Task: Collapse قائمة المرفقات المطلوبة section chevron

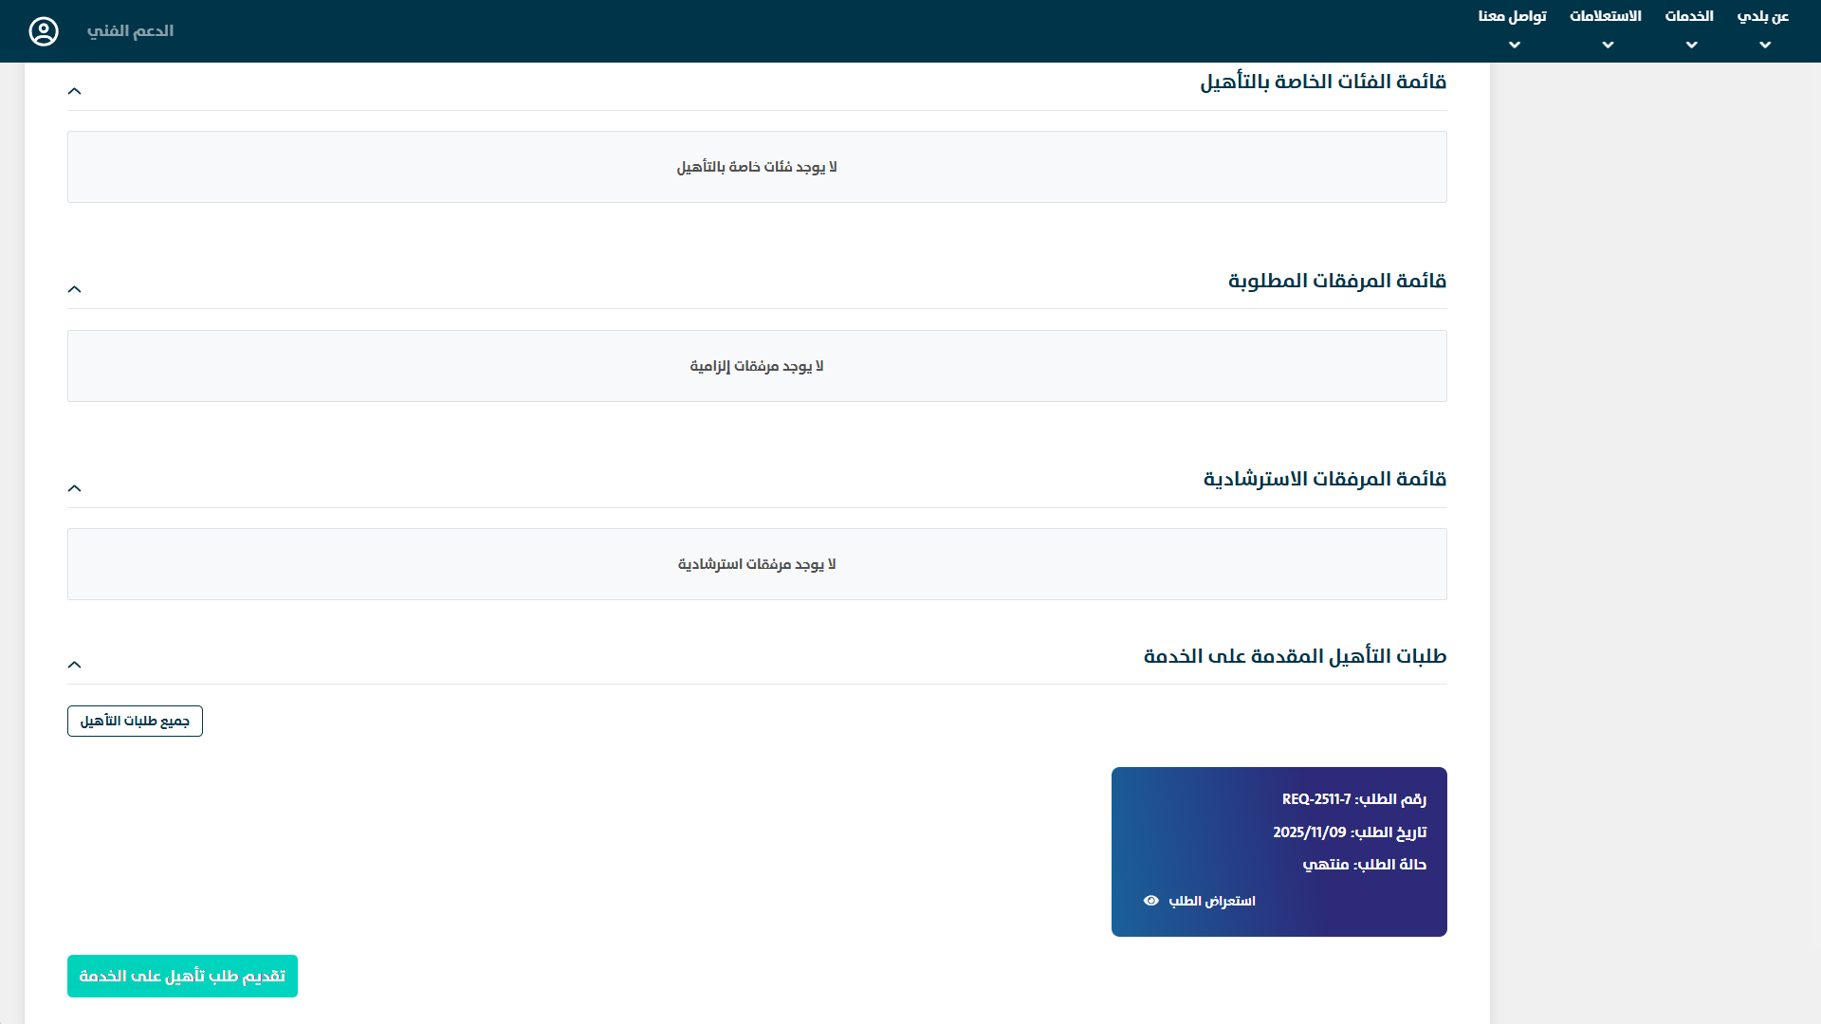Action: (75, 289)
